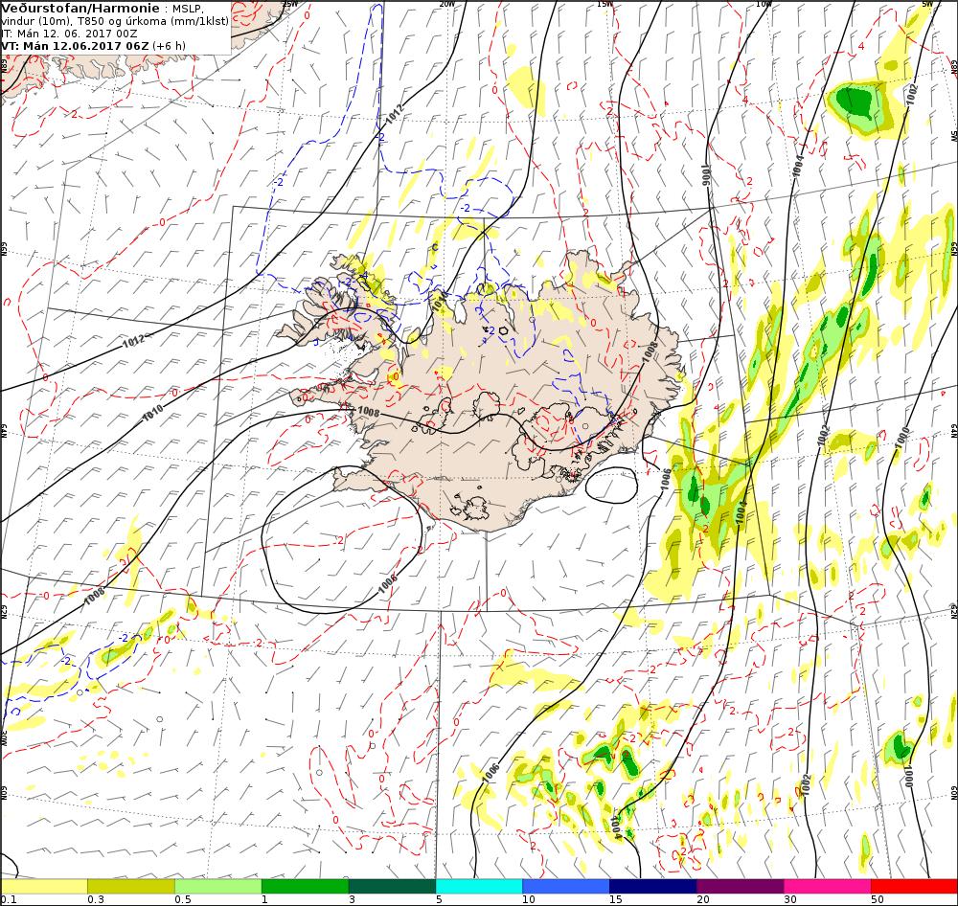This screenshot has width=958, height=906.
Task: Click the "0.1" legend value label
Action: click(9, 899)
